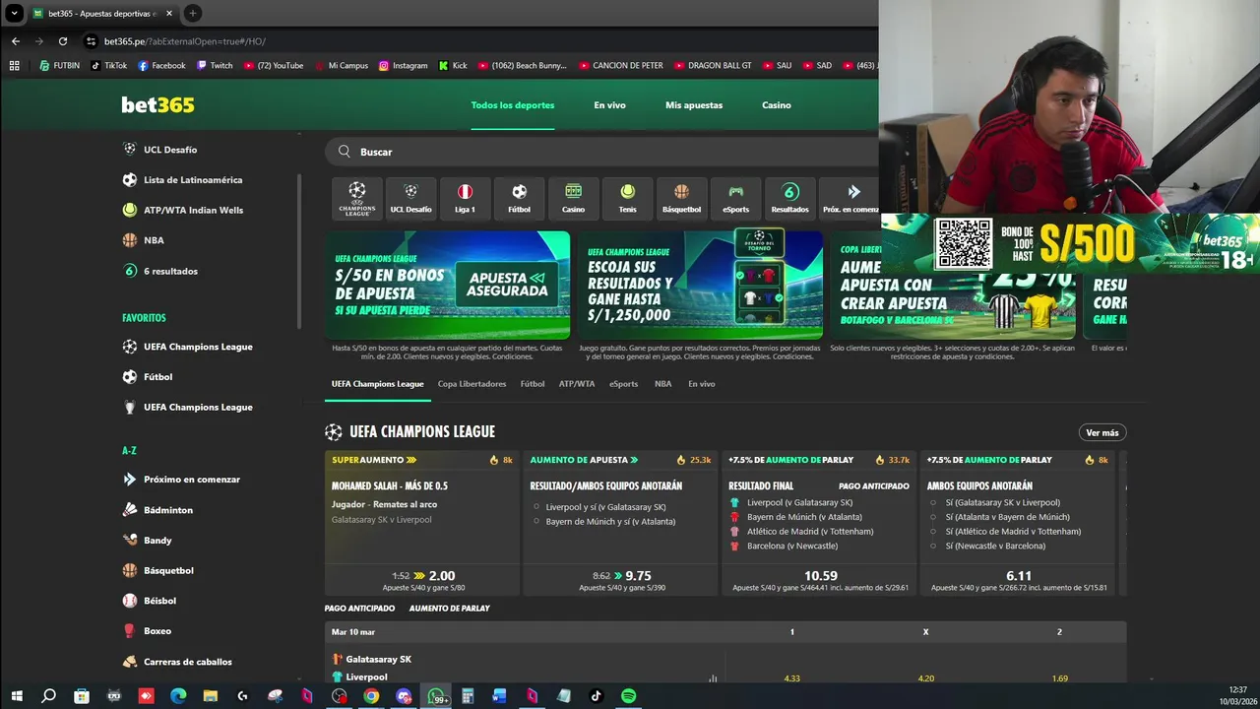Open the Tenis shortcut icon
The width and height of the screenshot is (1260, 709).
click(627, 199)
